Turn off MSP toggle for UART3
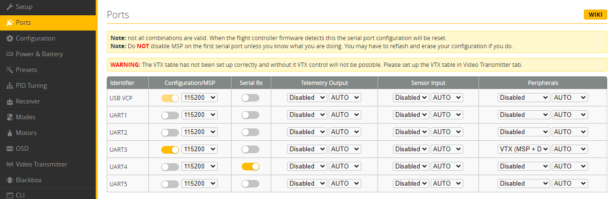Image resolution: width=613 pixels, height=199 pixels. click(170, 149)
